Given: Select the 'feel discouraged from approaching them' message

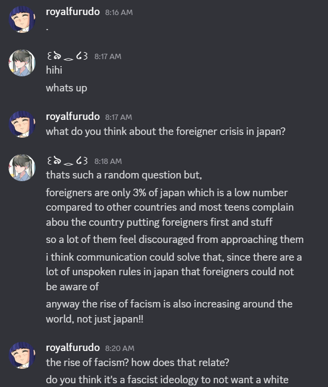Looking at the screenshot, I should tap(174, 239).
